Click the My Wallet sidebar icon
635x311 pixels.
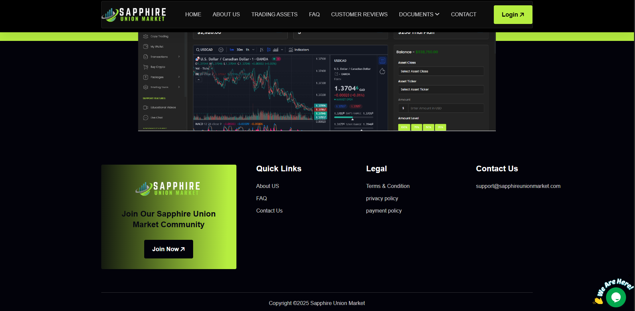146,47
